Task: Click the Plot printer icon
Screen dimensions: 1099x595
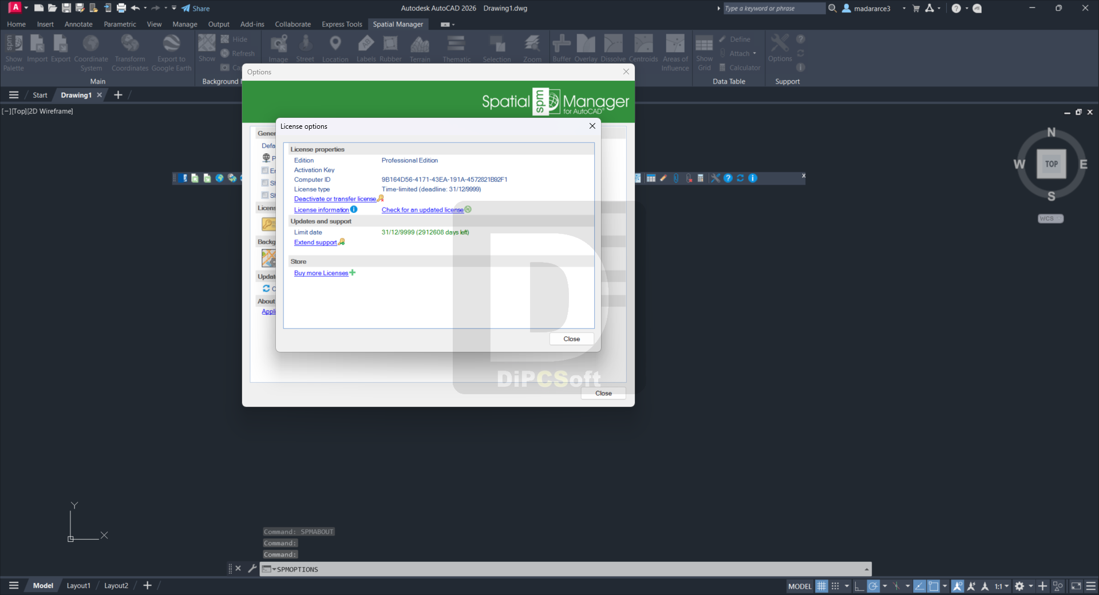Action: pyautogui.click(x=121, y=8)
